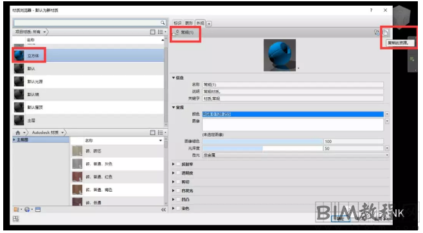Open the Autodesk 材质 library dropdown
This screenshot has height=233, width=423.
[62, 133]
